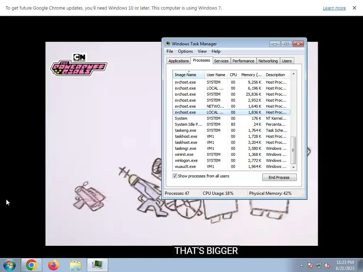The image size is (363, 272).
Task: Open Google Chrome from the taskbar
Action: coord(32,265)
